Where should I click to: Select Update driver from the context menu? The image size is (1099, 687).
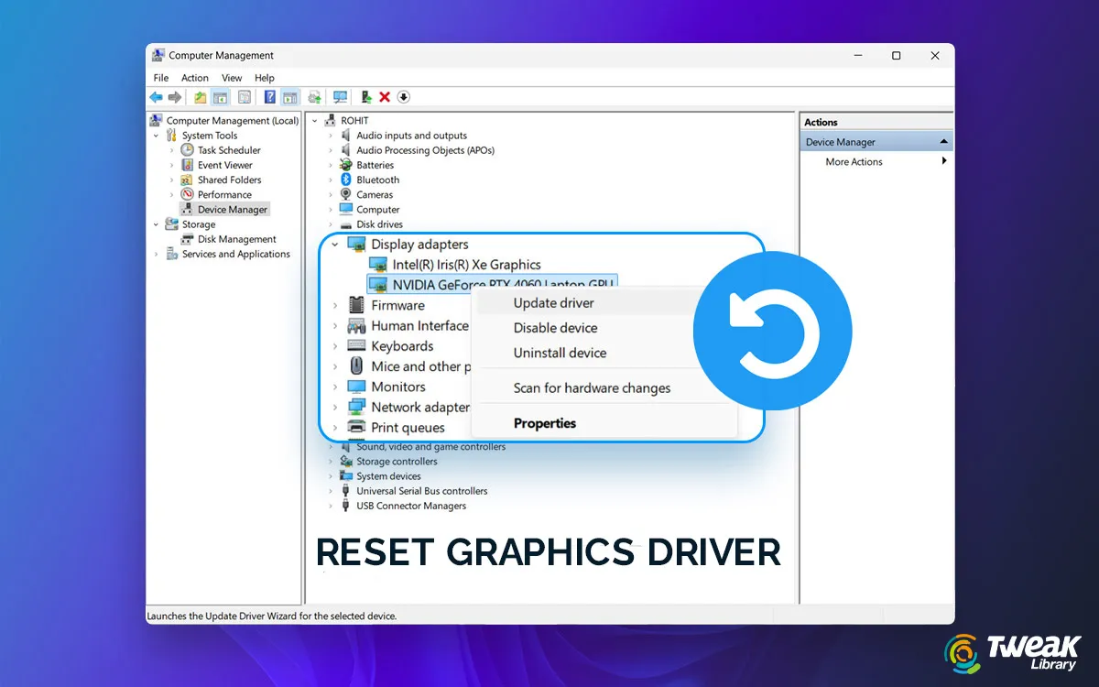tap(553, 302)
